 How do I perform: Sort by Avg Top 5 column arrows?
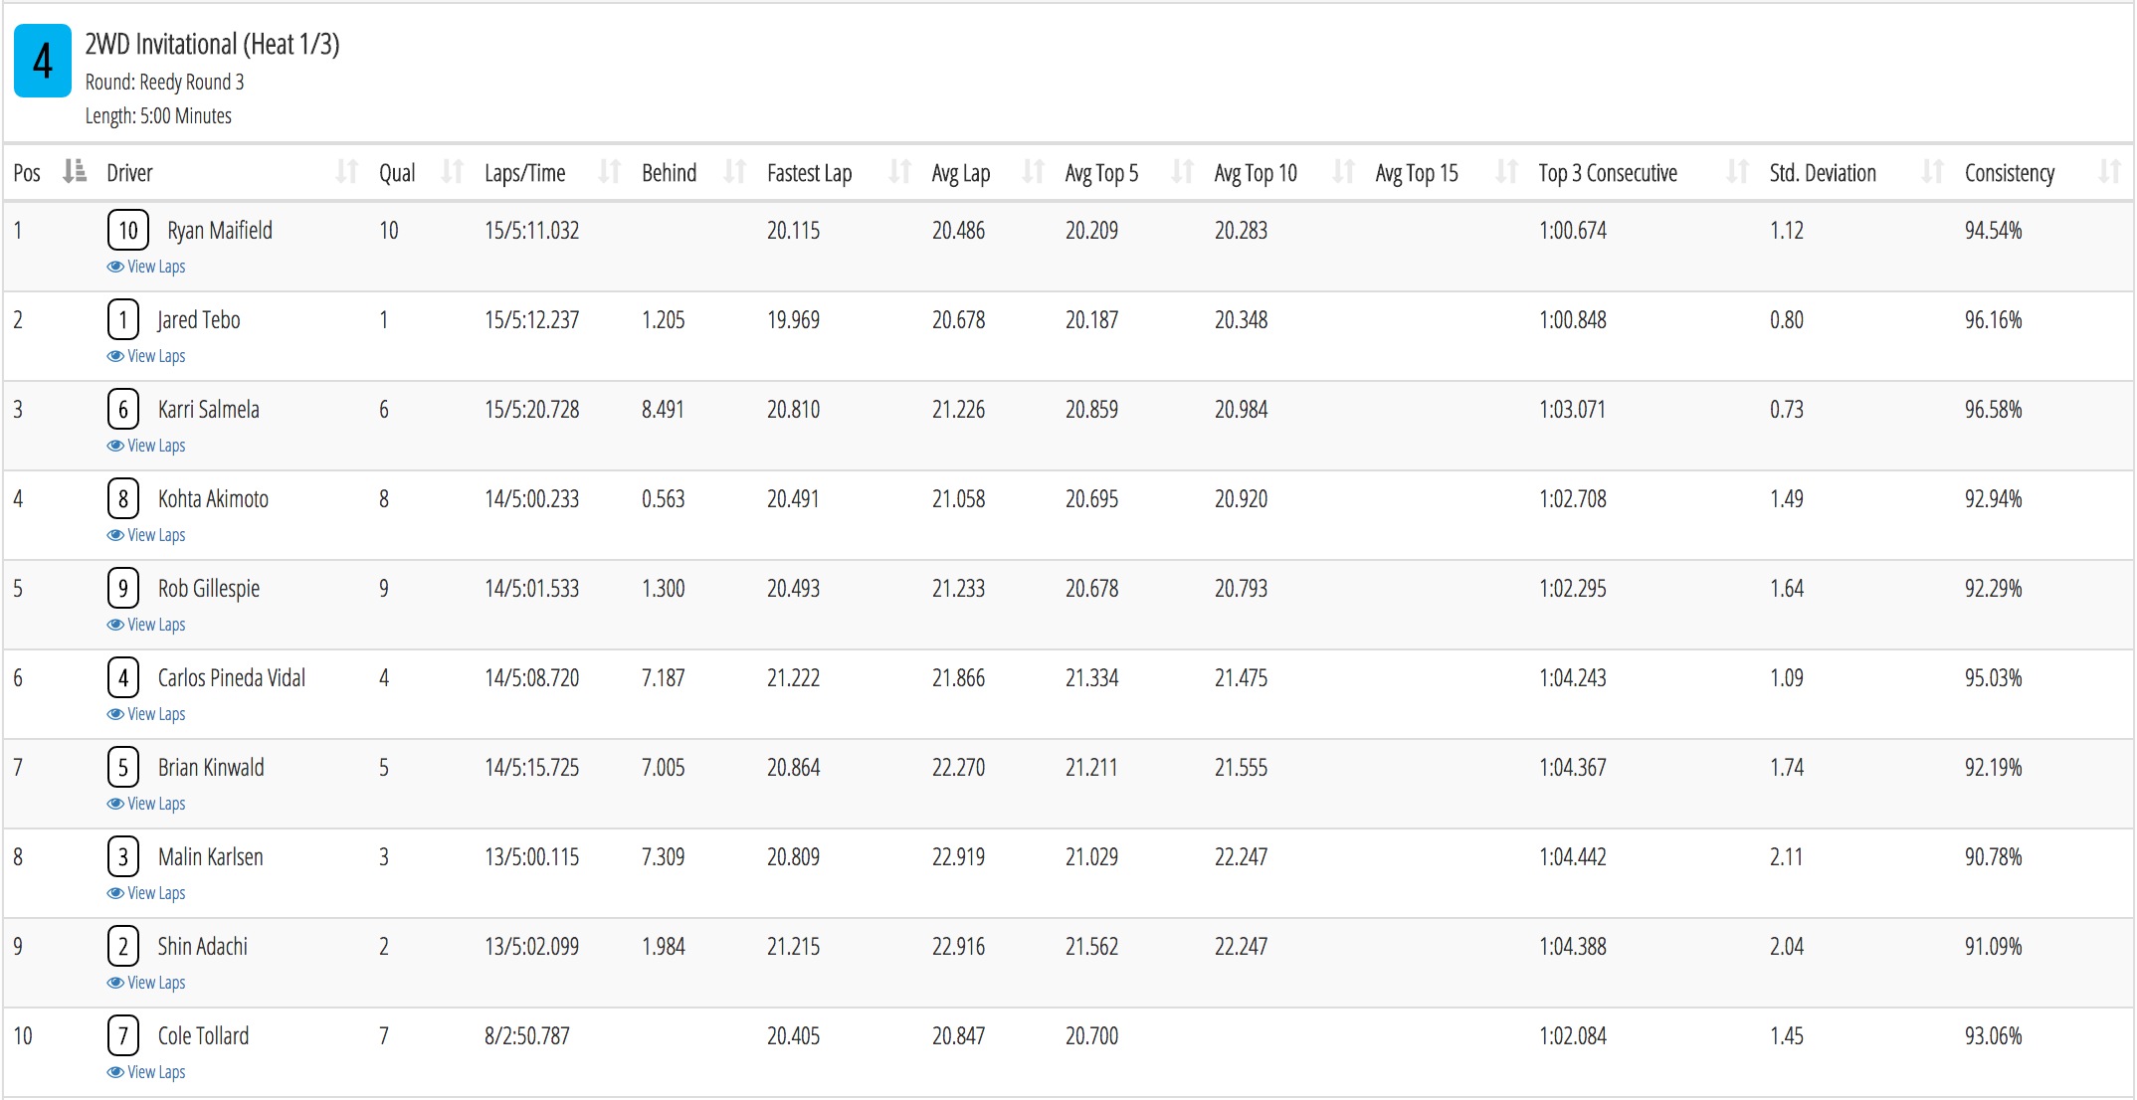click(x=1183, y=173)
